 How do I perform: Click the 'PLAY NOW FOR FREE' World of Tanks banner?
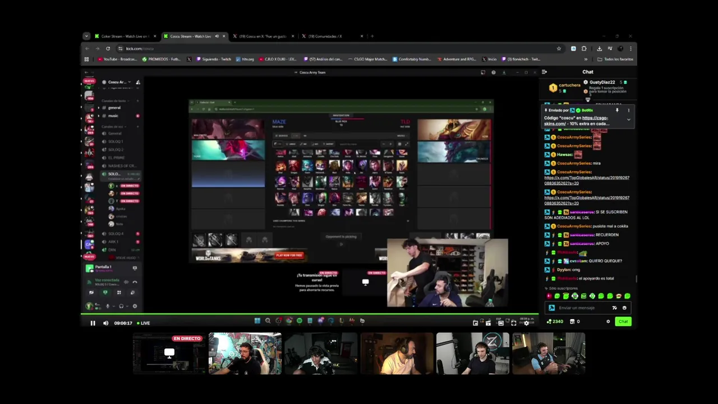coord(289,255)
